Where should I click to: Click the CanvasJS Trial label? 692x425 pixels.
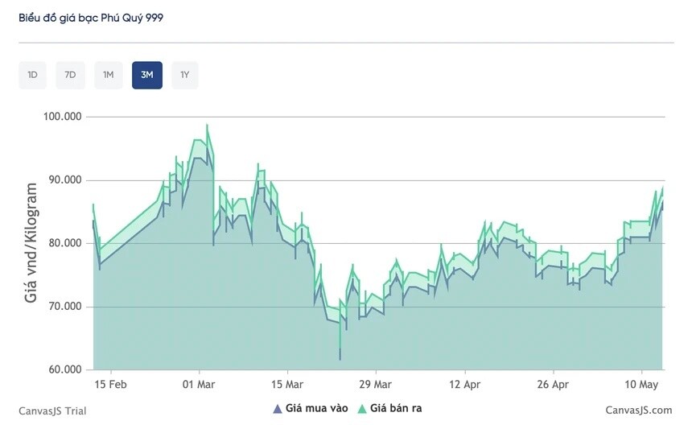pos(52,411)
